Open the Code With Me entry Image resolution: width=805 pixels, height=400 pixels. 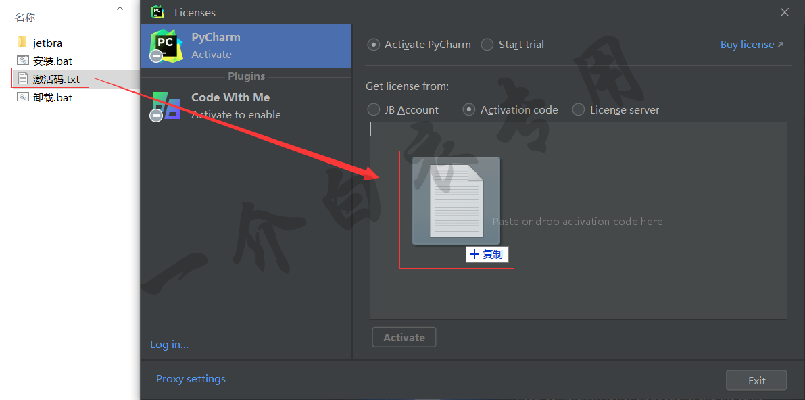(246, 106)
